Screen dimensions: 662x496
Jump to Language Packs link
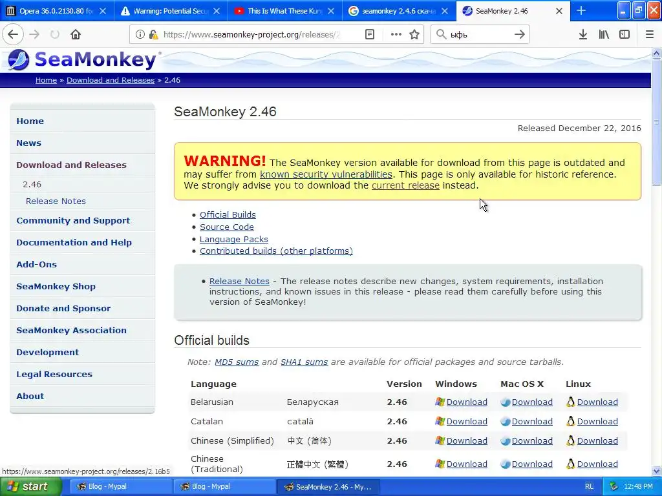[234, 239]
